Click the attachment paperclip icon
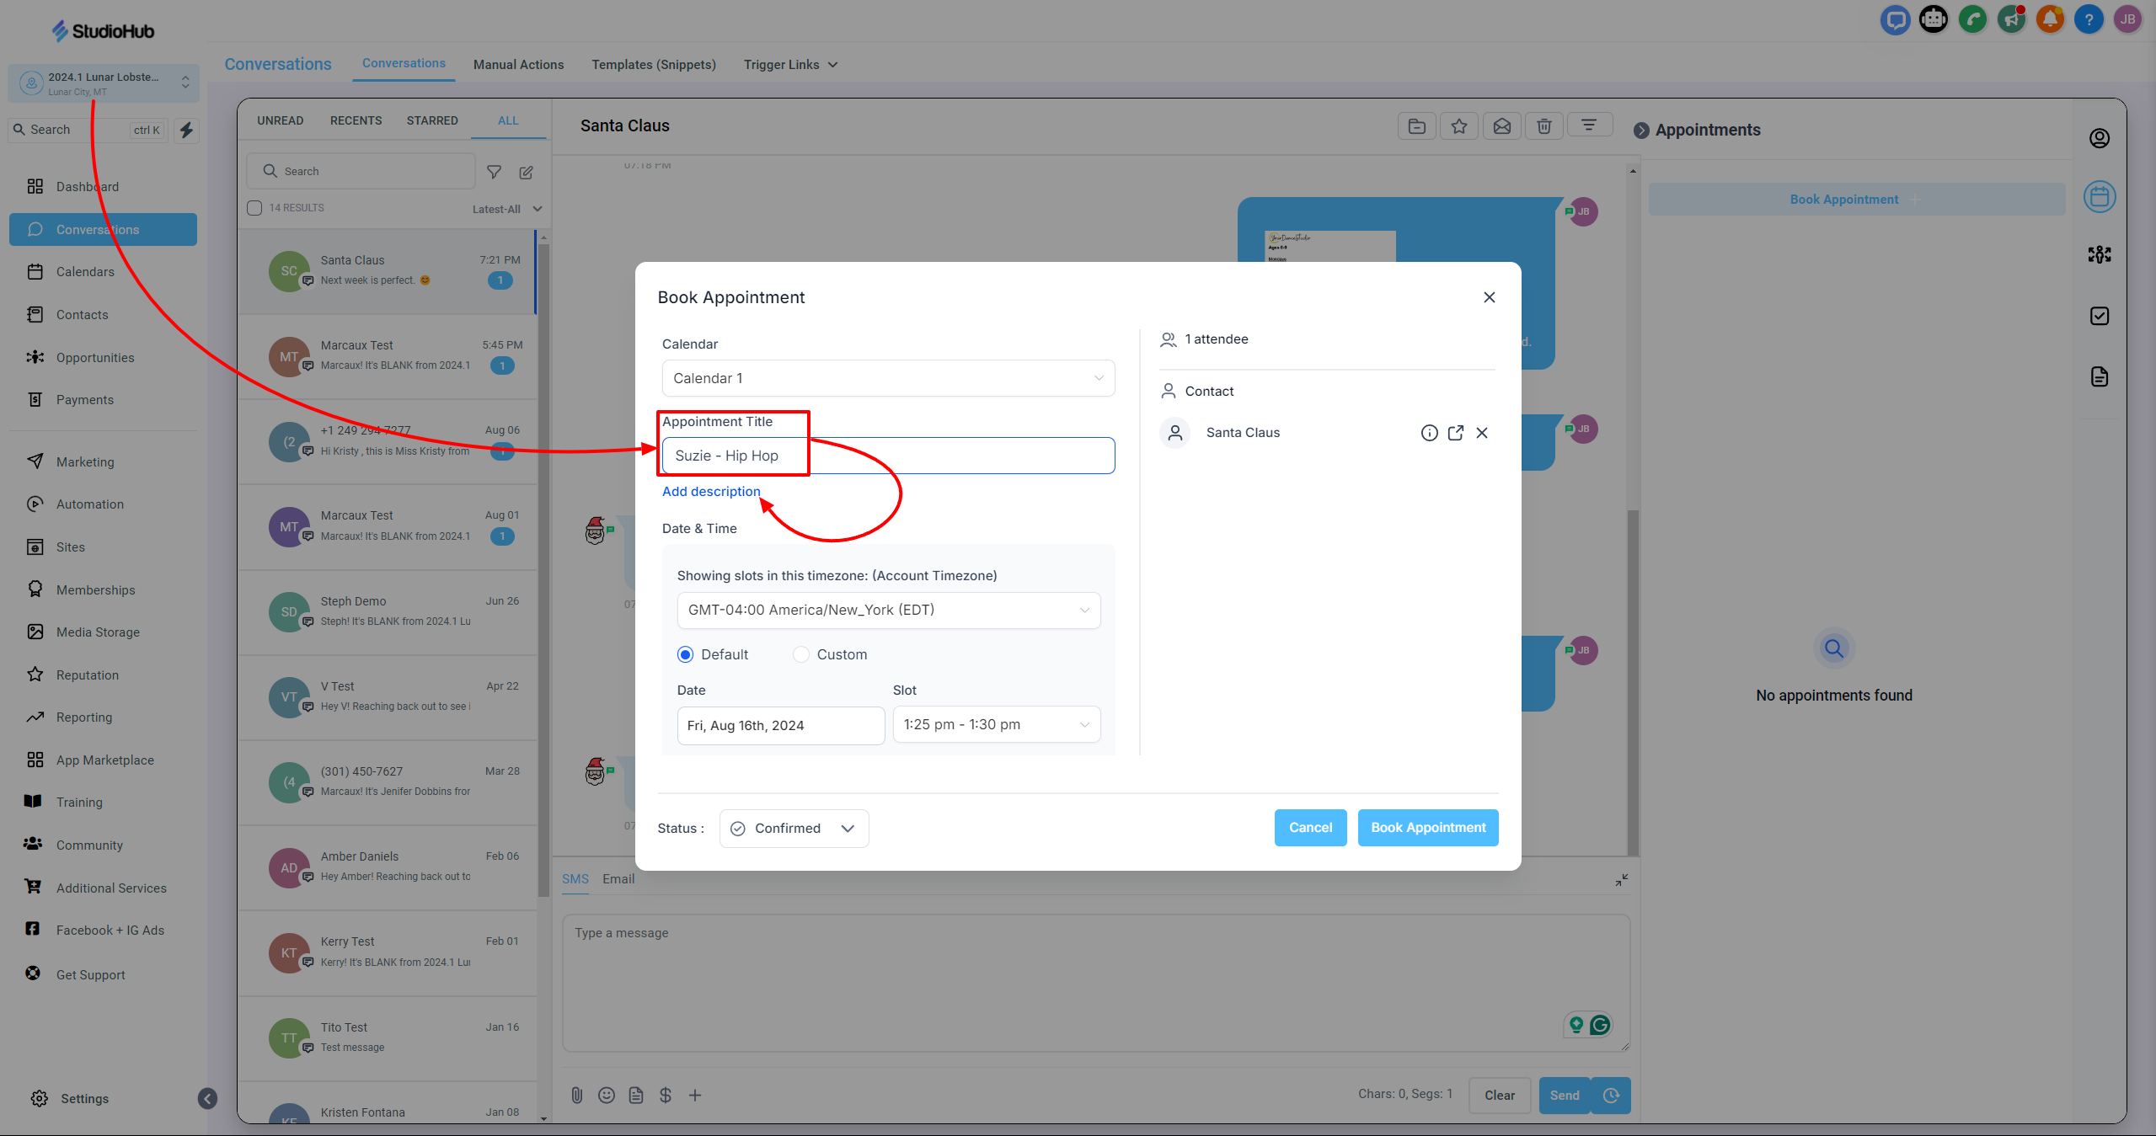 [x=577, y=1095]
